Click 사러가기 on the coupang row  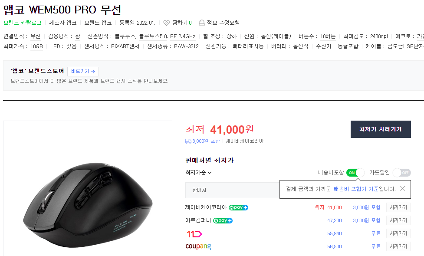pos(398,246)
